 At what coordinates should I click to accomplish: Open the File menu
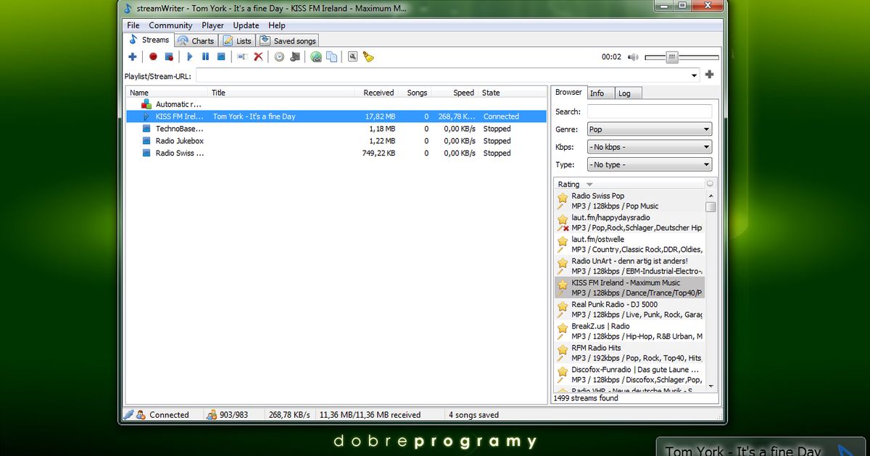click(133, 25)
